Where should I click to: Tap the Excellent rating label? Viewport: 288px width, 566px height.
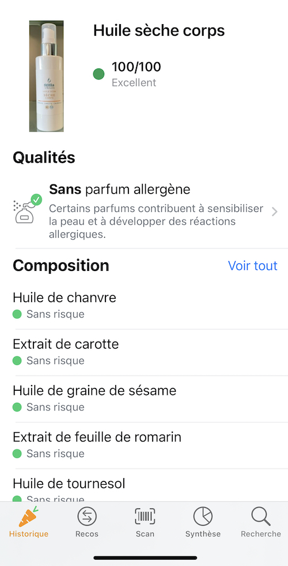(x=134, y=82)
